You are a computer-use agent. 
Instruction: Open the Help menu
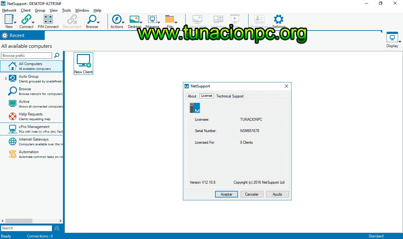pyautogui.click(x=97, y=10)
